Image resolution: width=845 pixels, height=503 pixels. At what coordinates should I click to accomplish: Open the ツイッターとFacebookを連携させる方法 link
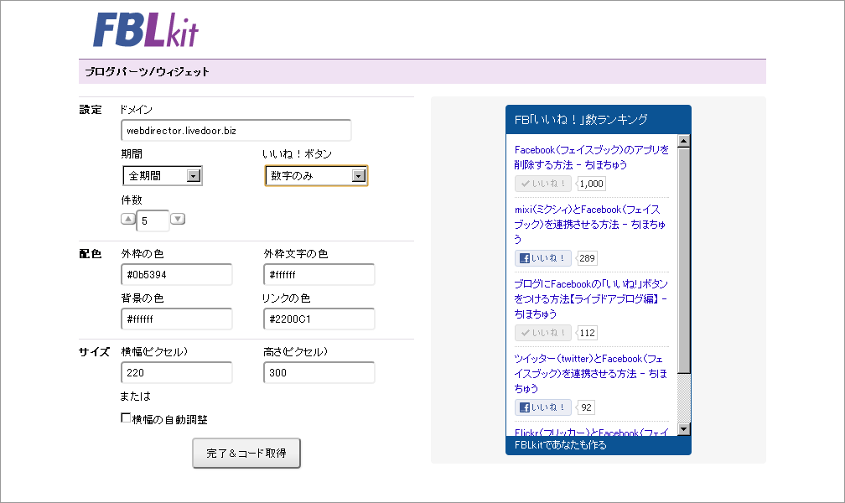(591, 373)
